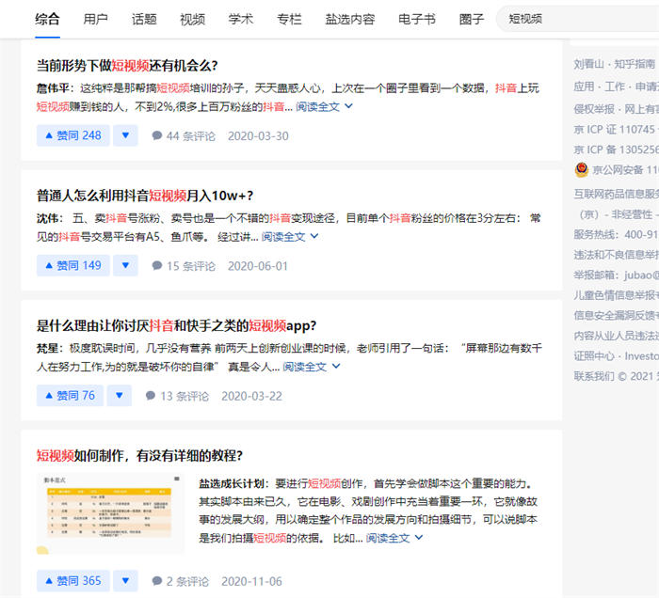
Task: Expand 阅读全文 for 沈伟's answer
Action: pos(289,236)
